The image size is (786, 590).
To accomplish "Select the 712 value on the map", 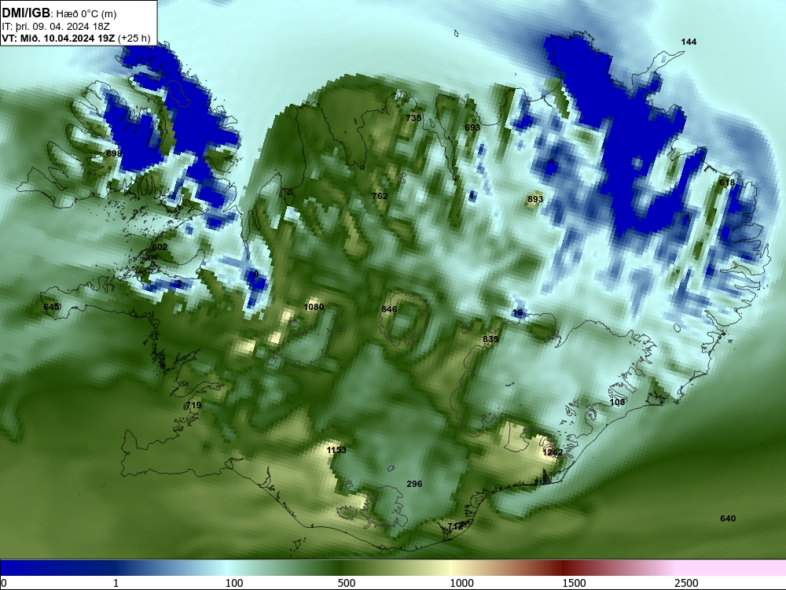I will pyautogui.click(x=455, y=526).
